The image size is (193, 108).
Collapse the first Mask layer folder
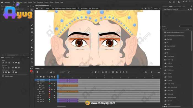click(x=38, y=84)
